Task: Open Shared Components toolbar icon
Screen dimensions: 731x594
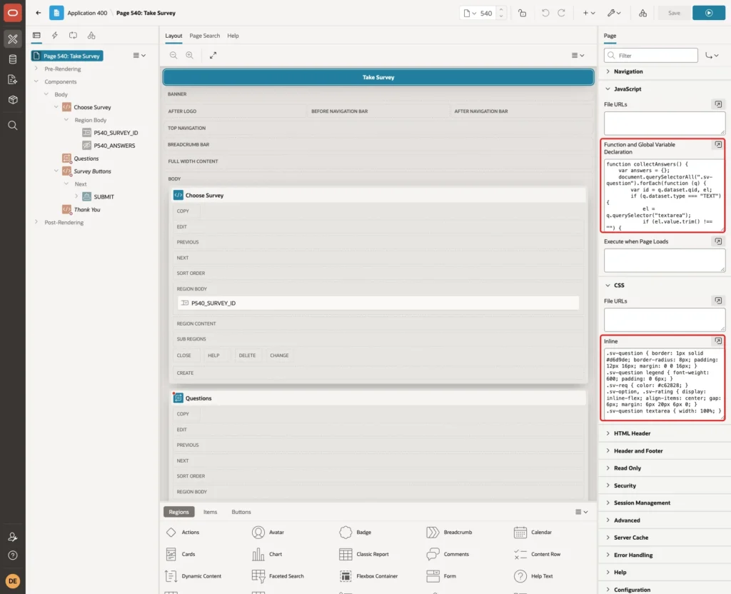Action: [x=643, y=13]
